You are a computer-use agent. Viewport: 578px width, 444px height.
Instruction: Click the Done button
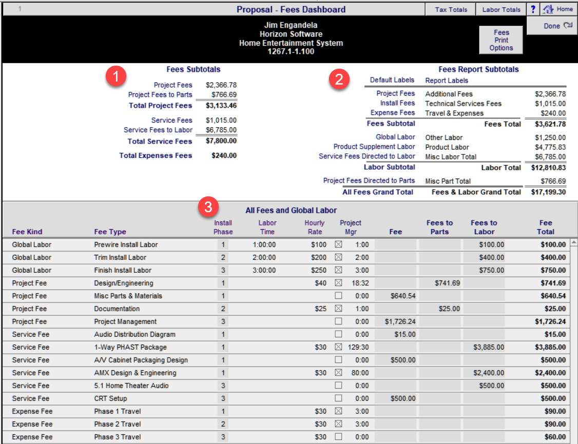point(552,26)
